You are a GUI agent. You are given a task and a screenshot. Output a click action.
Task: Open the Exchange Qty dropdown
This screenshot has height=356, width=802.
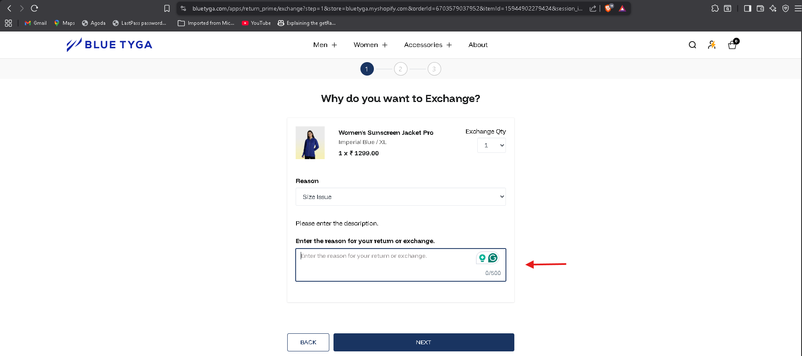click(491, 145)
